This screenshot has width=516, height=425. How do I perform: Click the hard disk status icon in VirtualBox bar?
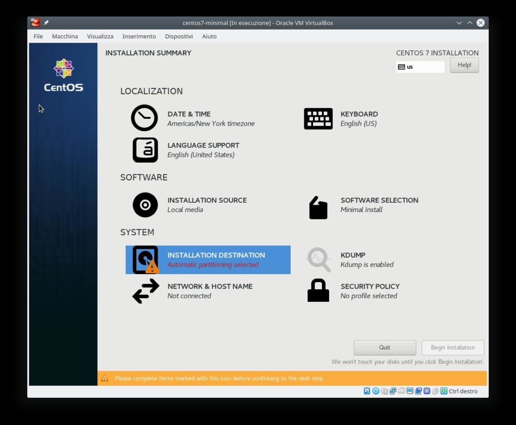[x=367, y=391]
